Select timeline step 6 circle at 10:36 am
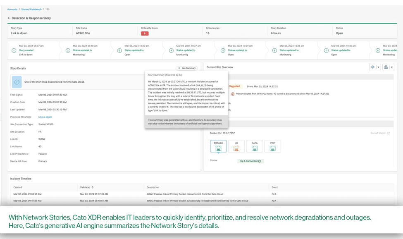 pos(274,50)
